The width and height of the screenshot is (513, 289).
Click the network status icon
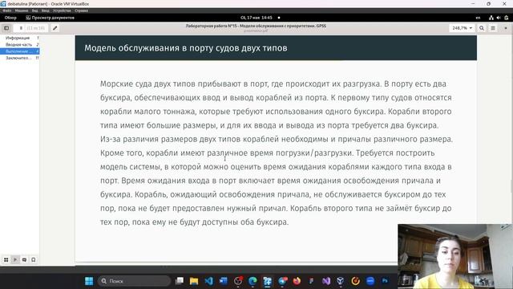click(491, 18)
